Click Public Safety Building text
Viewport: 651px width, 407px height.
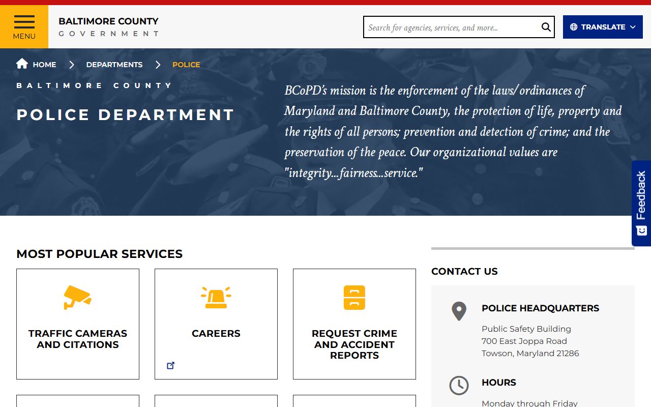526,329
